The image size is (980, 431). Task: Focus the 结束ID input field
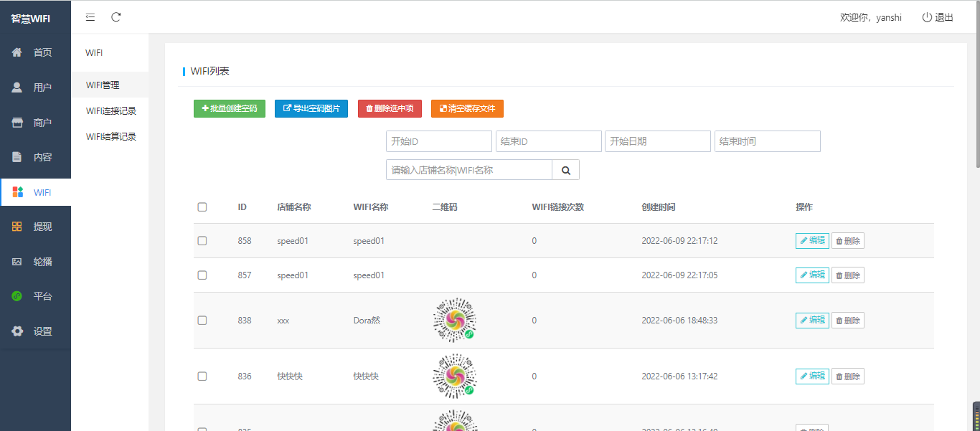[549, 141]
